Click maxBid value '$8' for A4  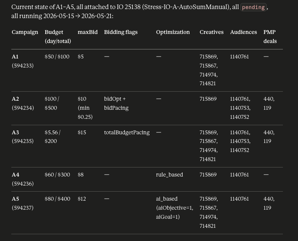81,175
